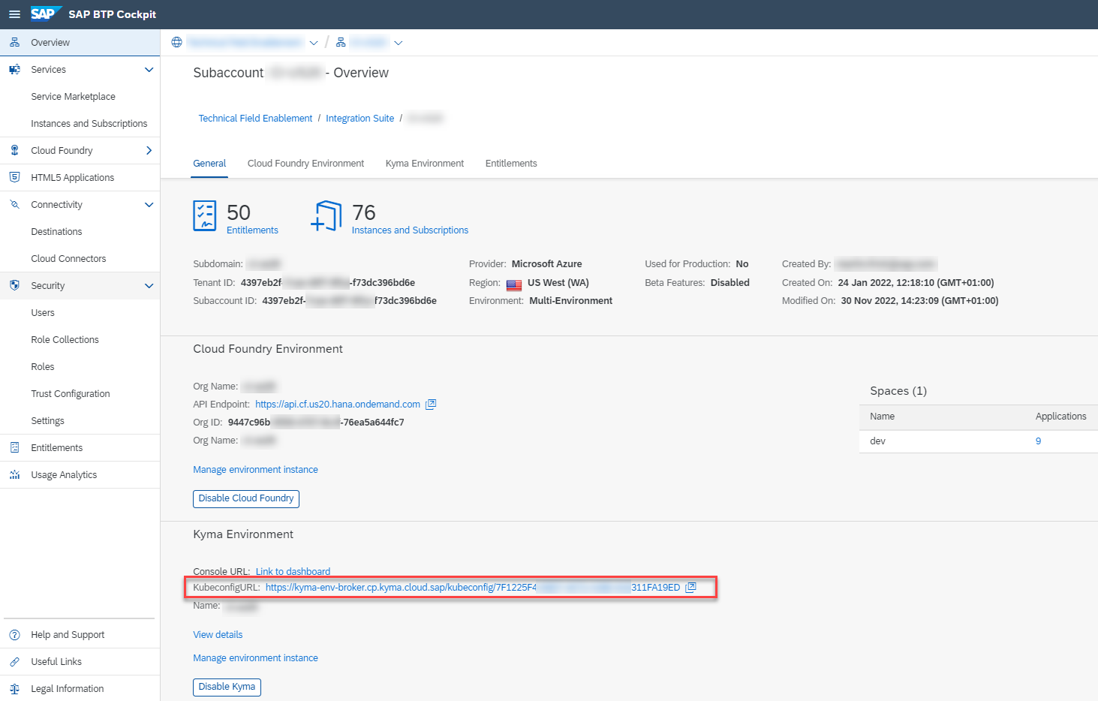This screenshot has height=701, width=1098.
Task: Open the kyma-env-broker KubeconfigURL link
Action: (x=473, y=588)
